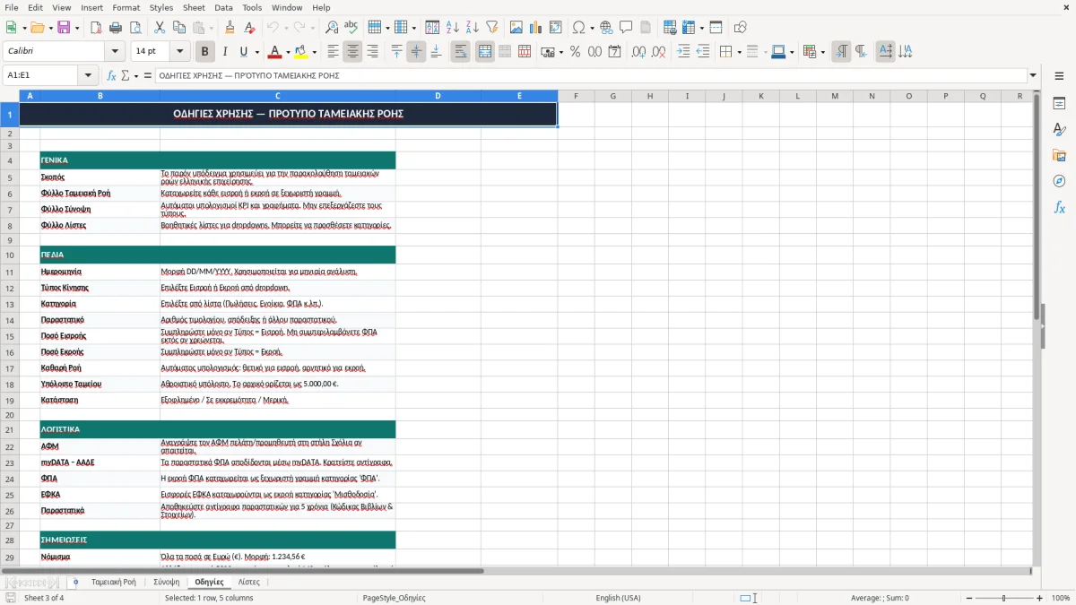Screen dimensions: 1076x605
Task: Insert a comment using speech bubble icon
Action: (x=626, y=28)
